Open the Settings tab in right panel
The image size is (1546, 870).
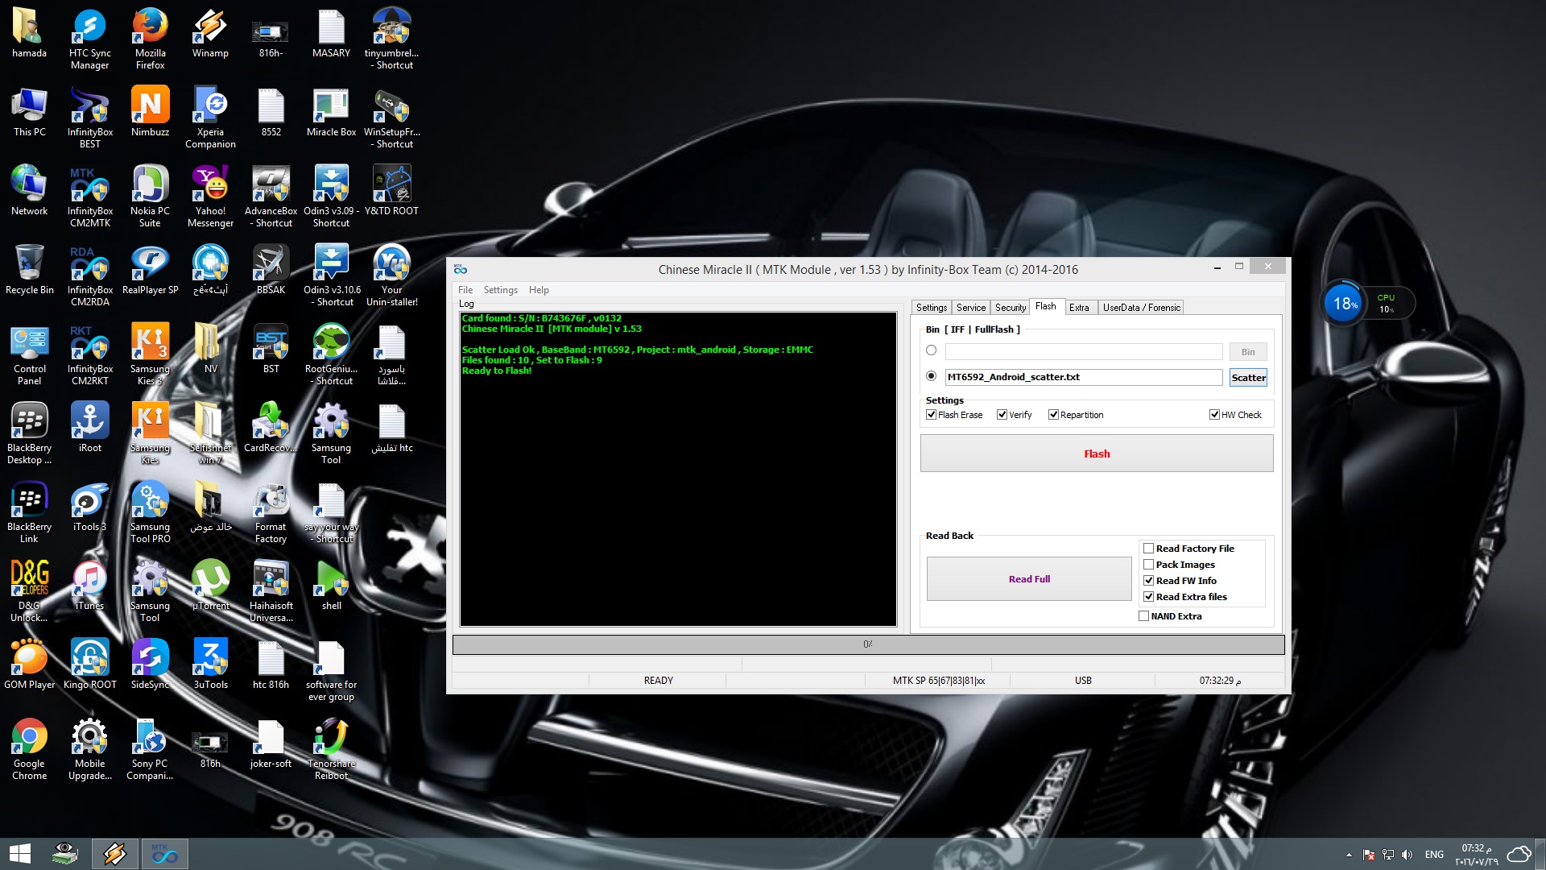coord(932,308)
